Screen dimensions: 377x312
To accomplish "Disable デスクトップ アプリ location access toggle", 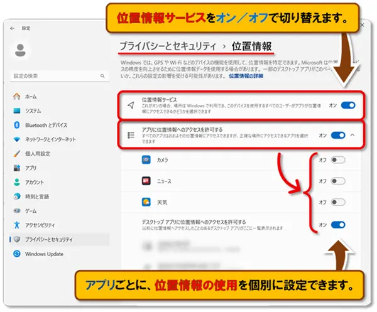I will pos(337,224).
